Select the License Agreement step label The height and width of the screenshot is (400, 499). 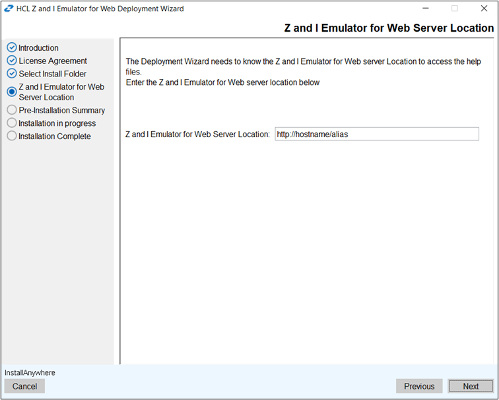[53, 61]
